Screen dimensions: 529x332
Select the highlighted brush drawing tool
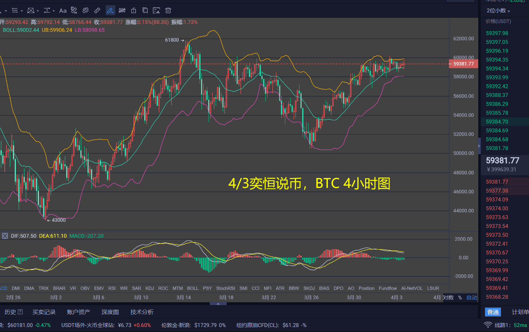[x=110, y=10]
